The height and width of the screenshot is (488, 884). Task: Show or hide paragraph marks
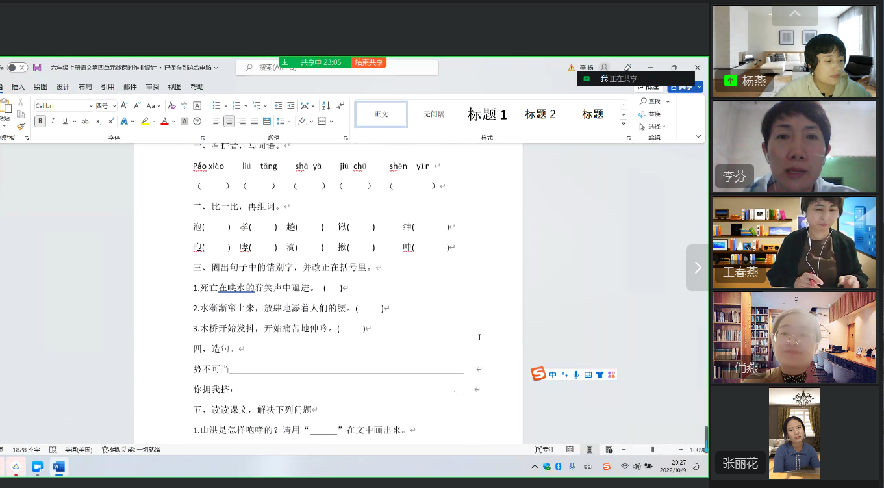340,105
